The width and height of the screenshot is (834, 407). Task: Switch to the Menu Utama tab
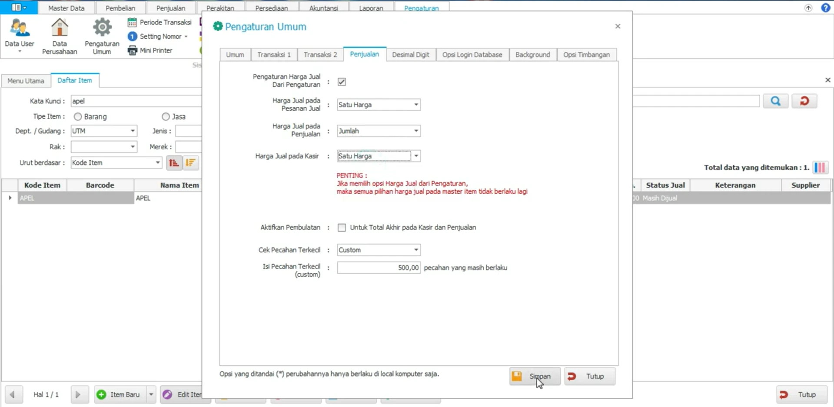[x=26, y=81]
